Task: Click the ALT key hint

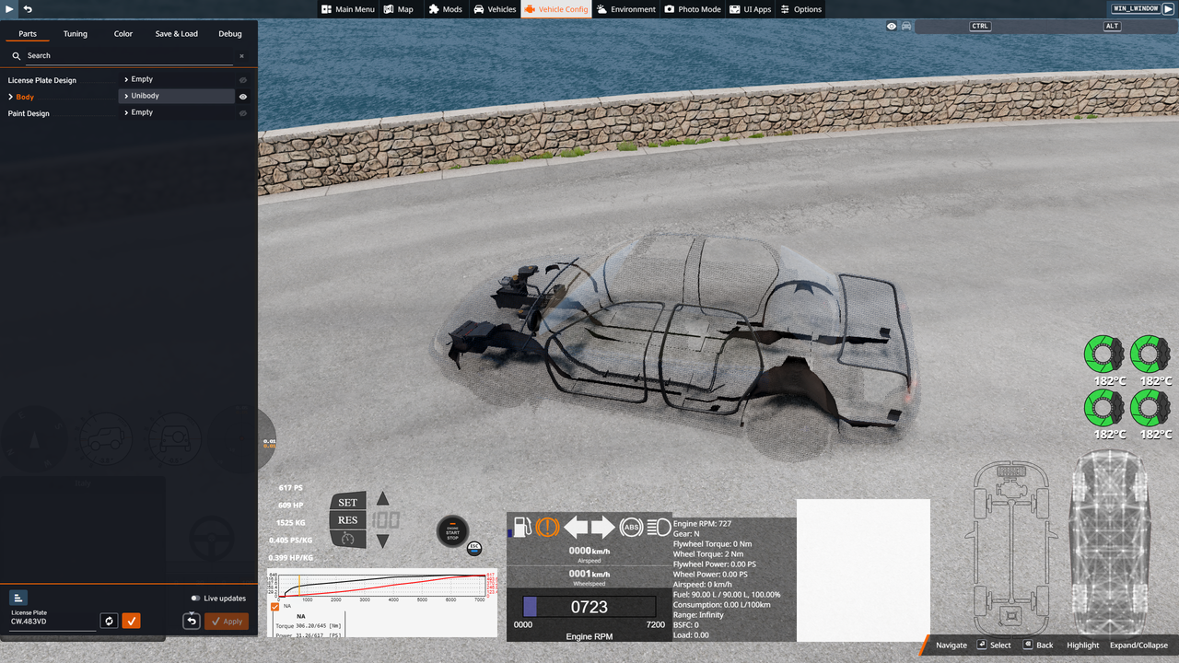Action: (x=1112, y=26)
